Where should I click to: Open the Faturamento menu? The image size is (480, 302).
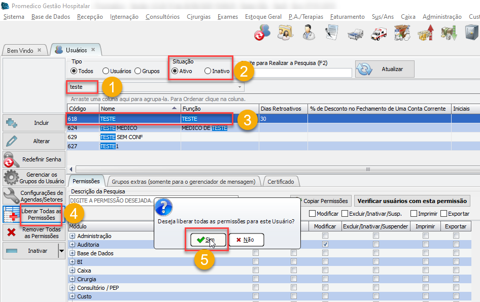pyautogui.click(x=347, y=17)
